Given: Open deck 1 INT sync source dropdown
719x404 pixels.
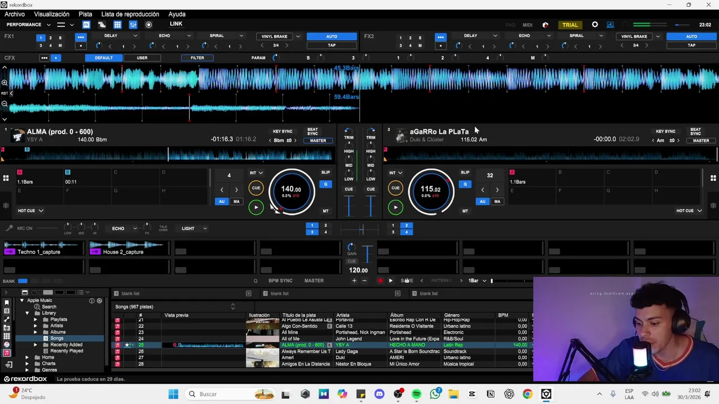Looking at the screenshot, I should [x=256, y=173].
